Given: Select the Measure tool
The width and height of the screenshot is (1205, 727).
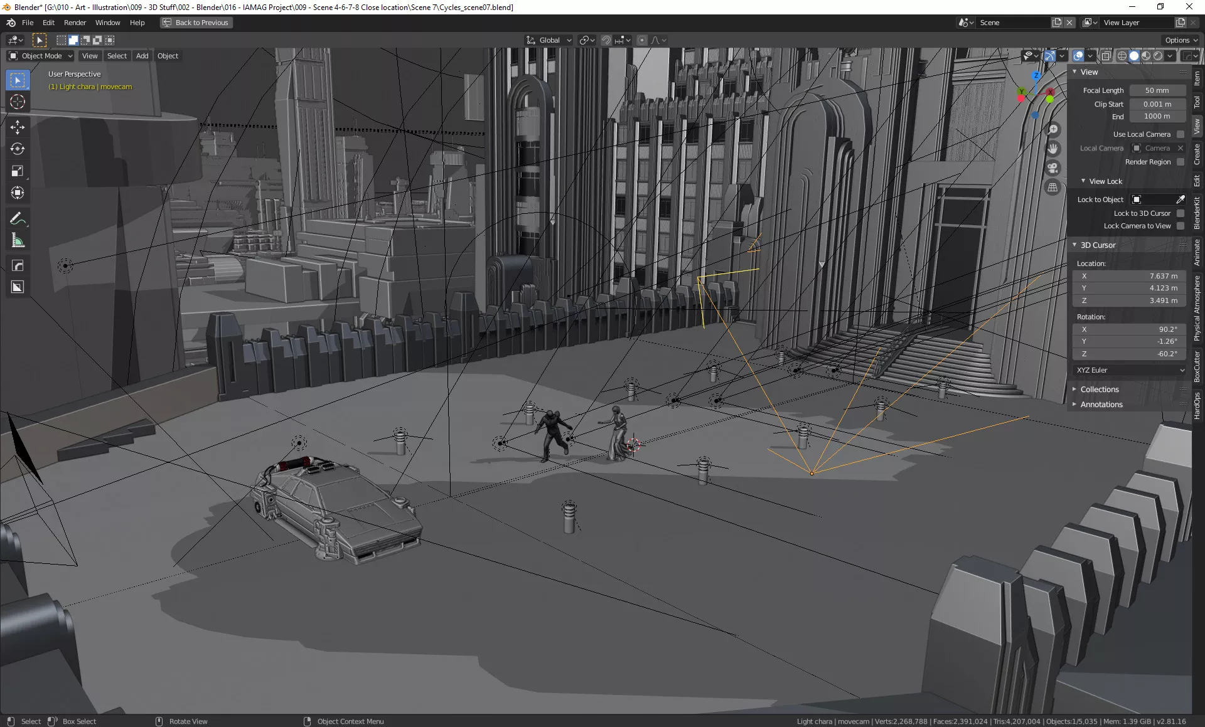Looking at the screenshot, I should point(18,241).
